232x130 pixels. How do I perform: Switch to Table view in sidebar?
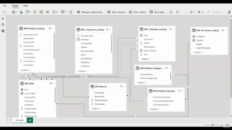(3, 25)
